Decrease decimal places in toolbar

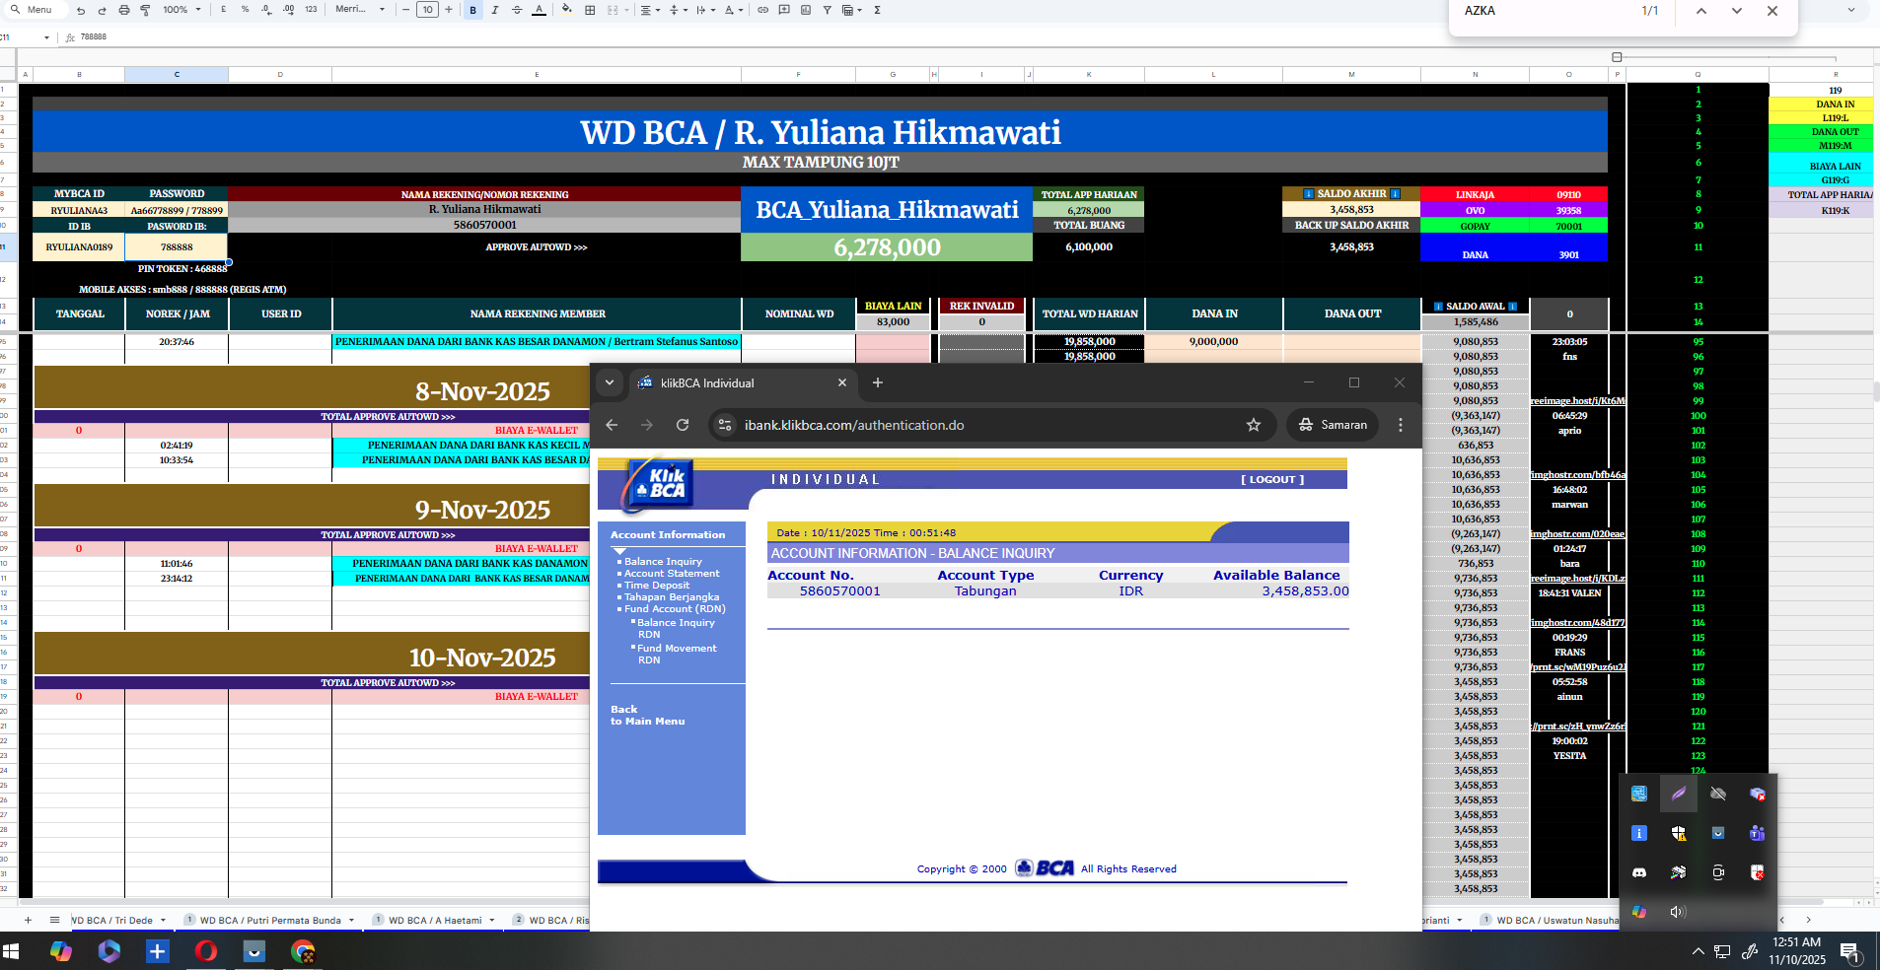[266, 10]
